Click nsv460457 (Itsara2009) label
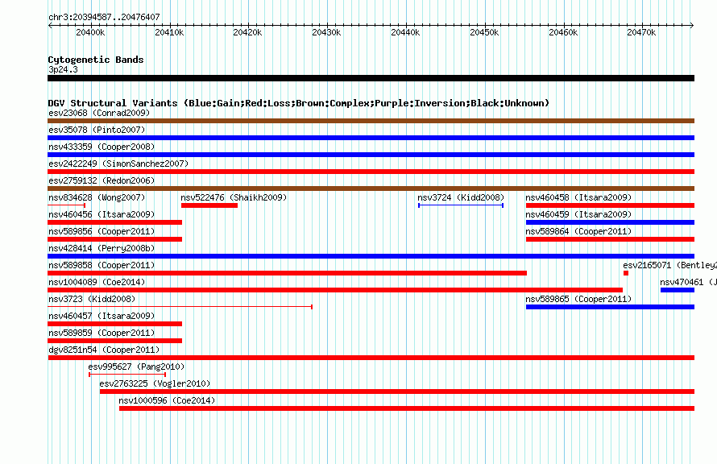 102,316
